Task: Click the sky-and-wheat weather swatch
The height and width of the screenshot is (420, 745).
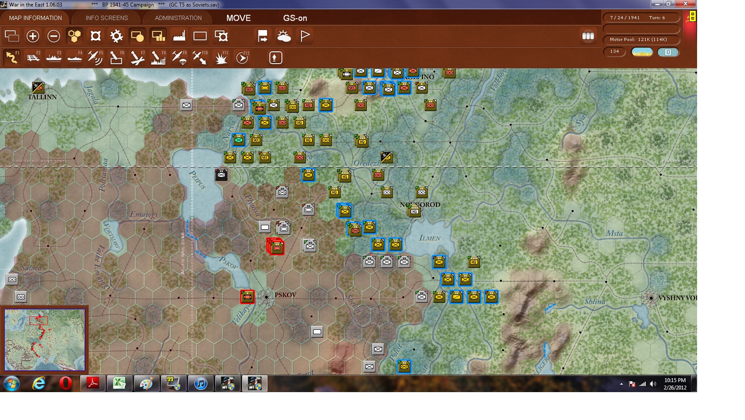Action: (642, 52)
